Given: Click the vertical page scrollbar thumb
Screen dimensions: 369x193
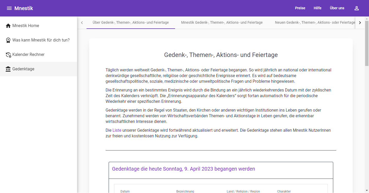Looking at the screenshot, I should click(367, 44).
